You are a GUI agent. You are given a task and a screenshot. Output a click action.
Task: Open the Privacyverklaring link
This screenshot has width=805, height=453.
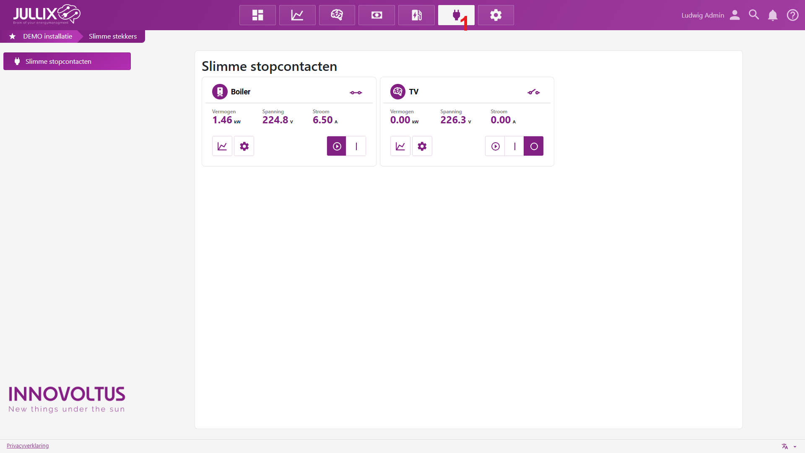[x=28, y=445]
